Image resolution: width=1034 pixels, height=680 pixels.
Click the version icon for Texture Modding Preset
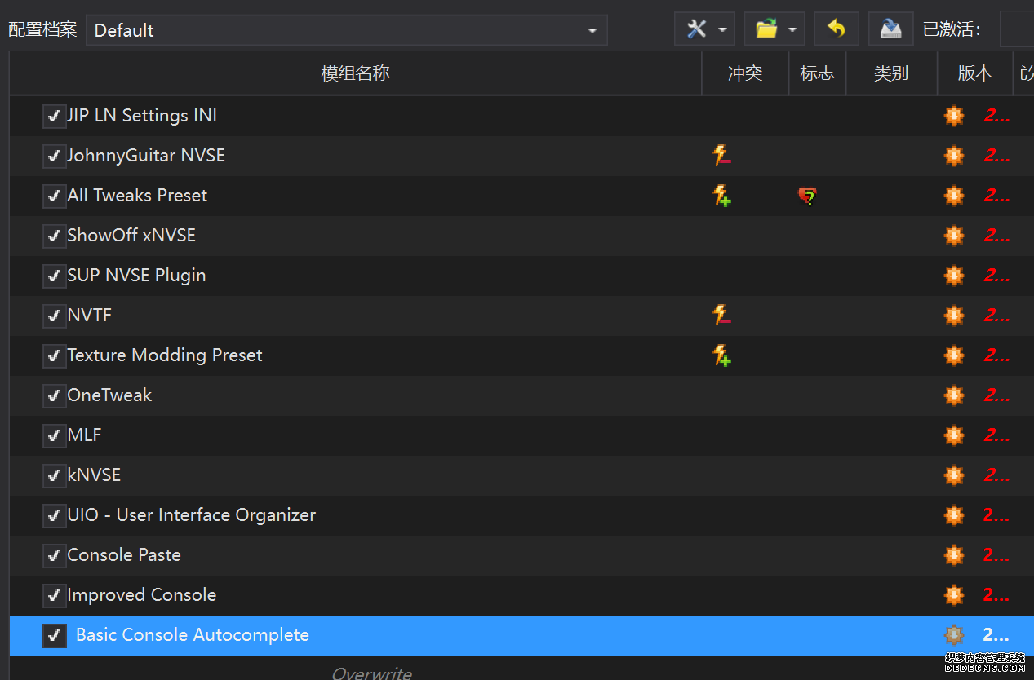[x=953, y=355]
